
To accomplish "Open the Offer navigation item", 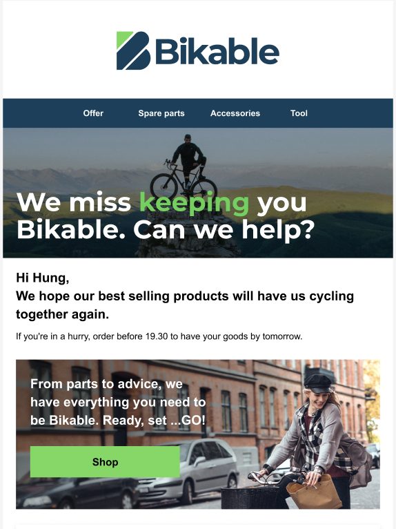I will [x=93, y=113].
